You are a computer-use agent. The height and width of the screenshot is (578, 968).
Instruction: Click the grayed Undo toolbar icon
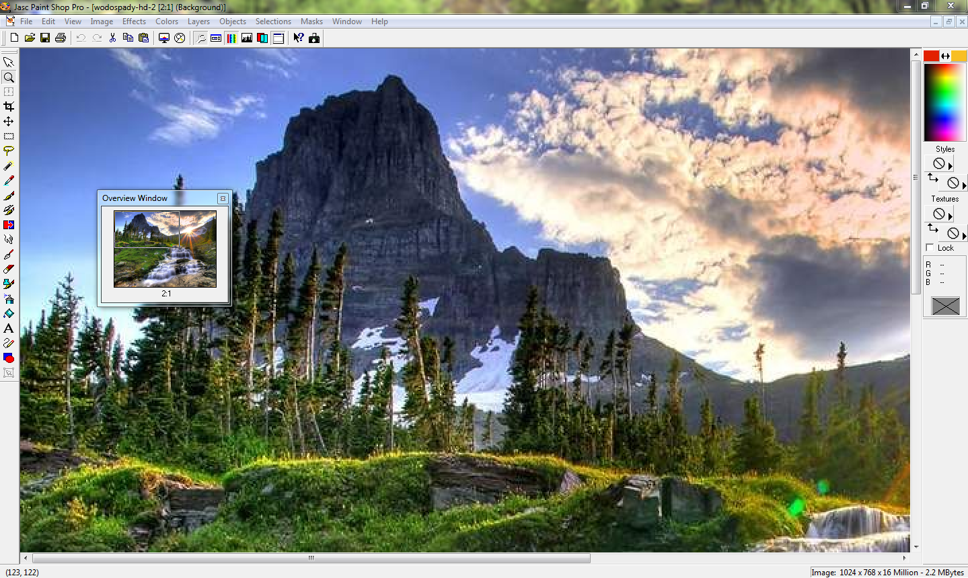pyautogui.click(x=81, y=38)
